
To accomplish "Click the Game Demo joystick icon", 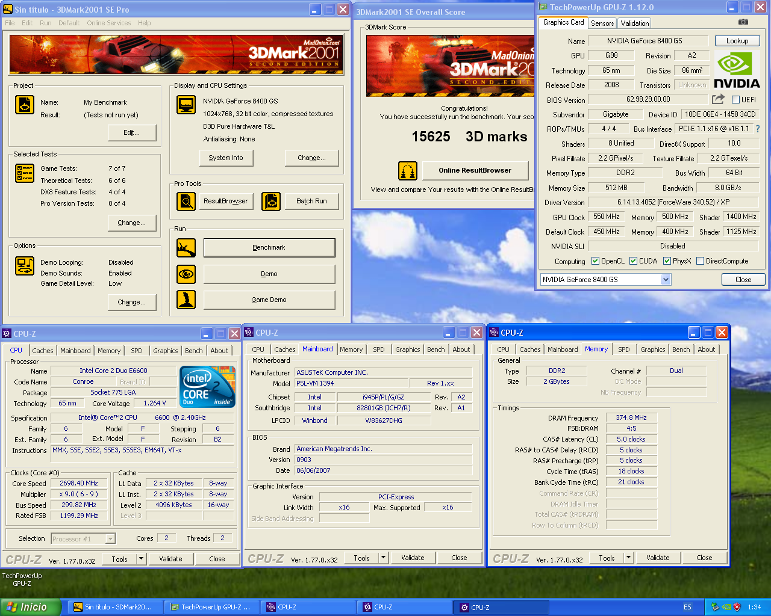I will 186,300.
